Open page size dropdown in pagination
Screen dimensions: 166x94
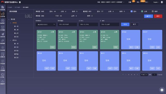[x=144, y=75]
